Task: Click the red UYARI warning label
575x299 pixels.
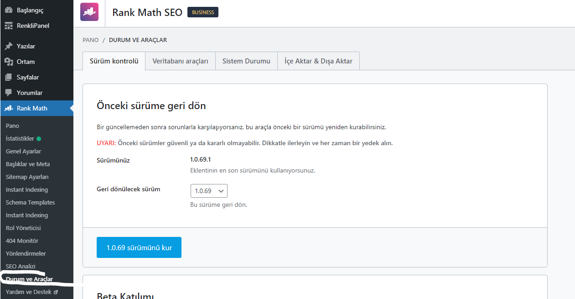Action: (x=106, y=143)
